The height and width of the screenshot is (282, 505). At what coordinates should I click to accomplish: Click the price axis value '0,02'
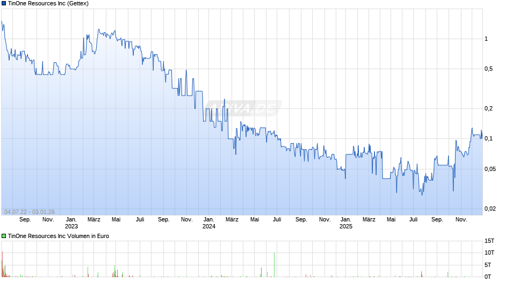point(490,209)
